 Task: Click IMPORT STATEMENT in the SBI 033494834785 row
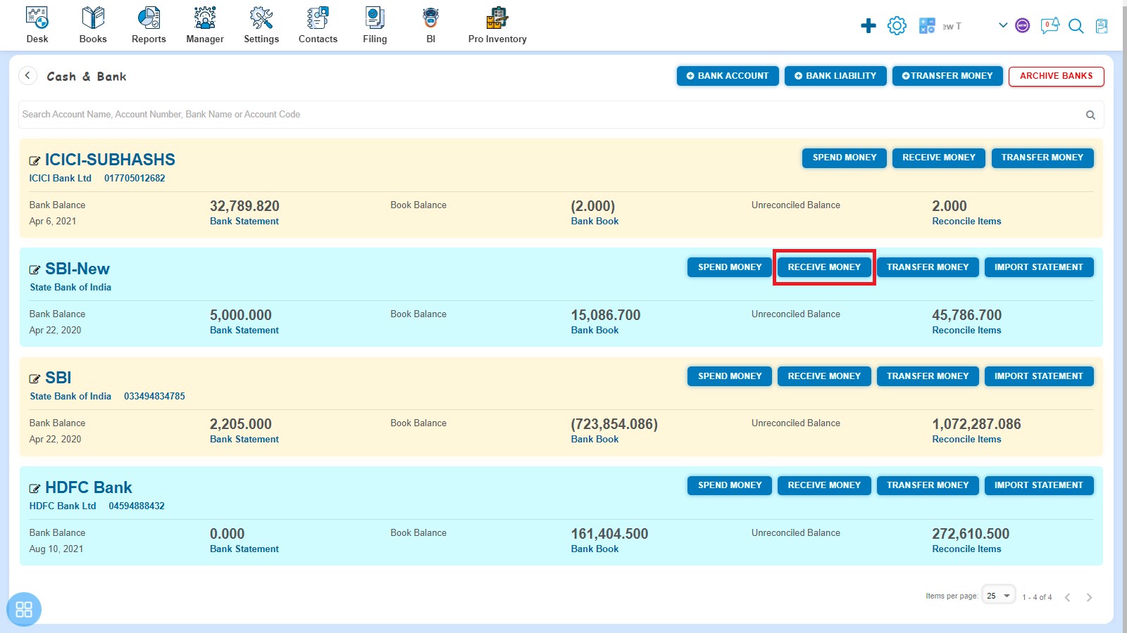1039,376
